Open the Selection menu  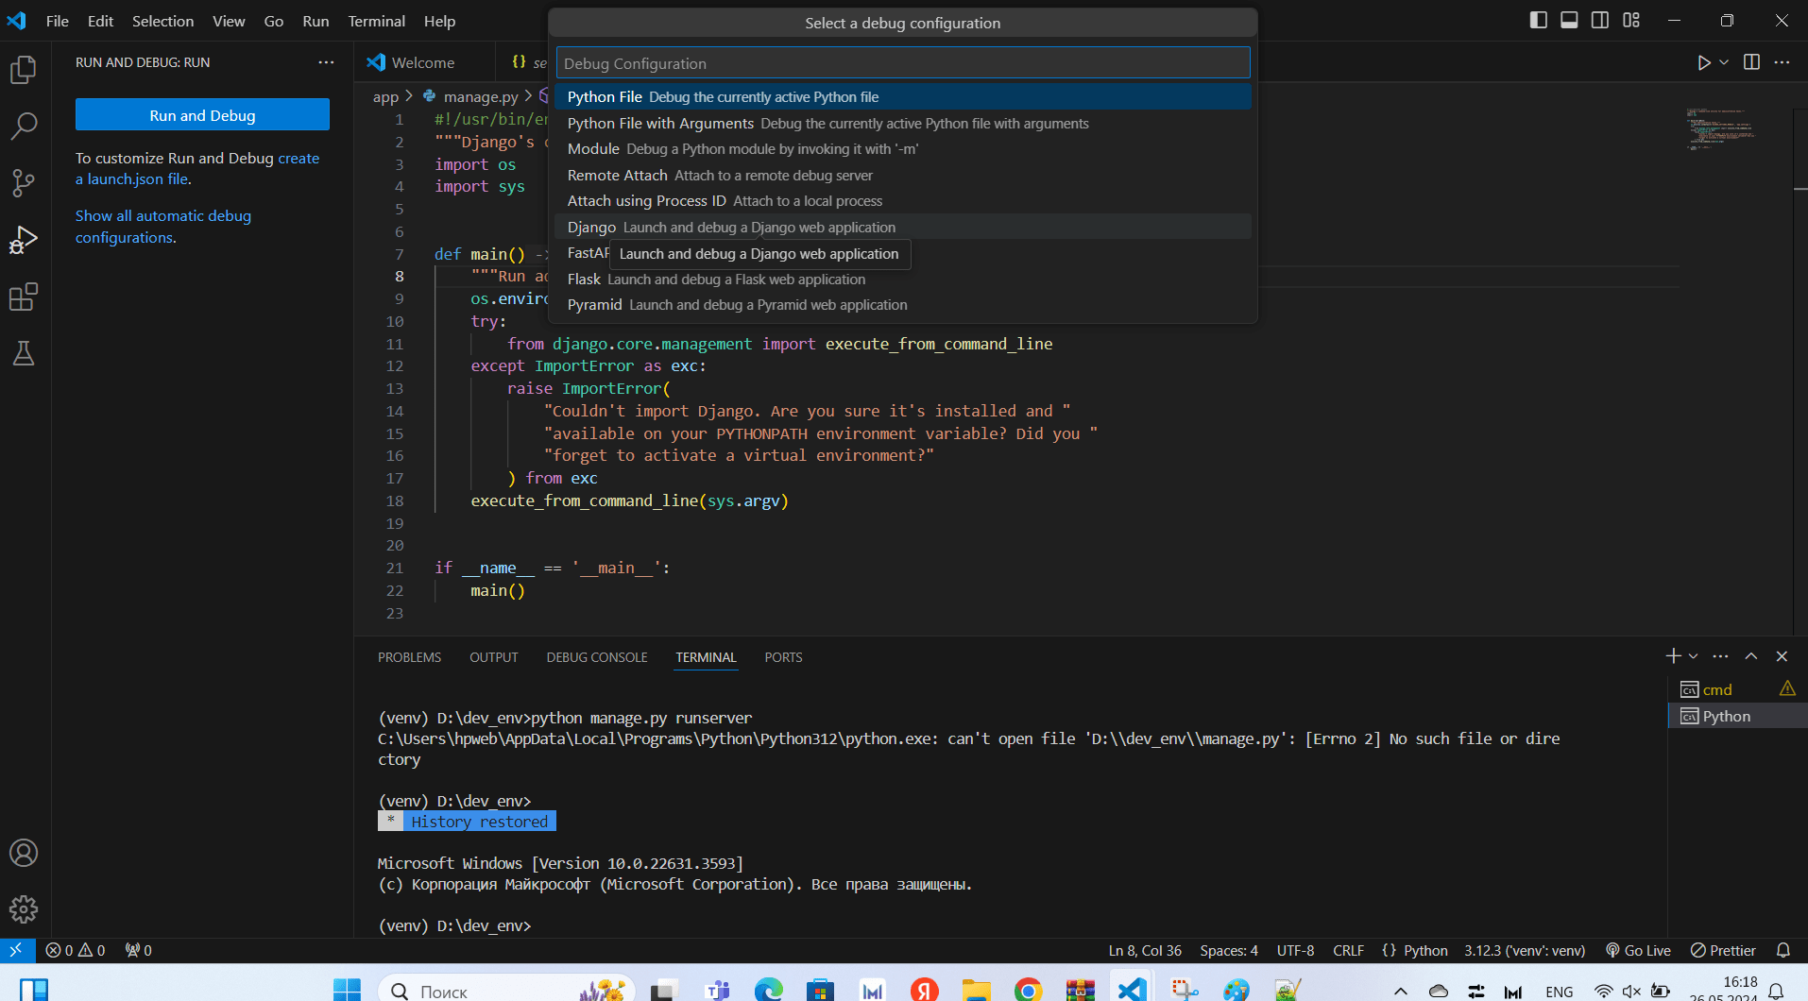point(162,21)
